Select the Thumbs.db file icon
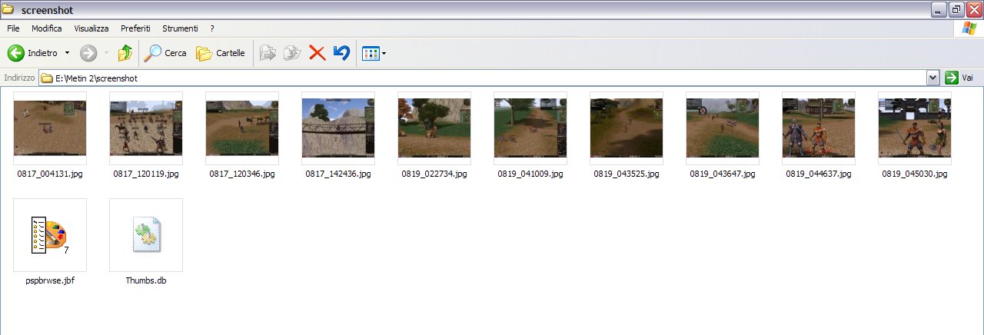Screen dimensions: 984x335 point(146,235)
